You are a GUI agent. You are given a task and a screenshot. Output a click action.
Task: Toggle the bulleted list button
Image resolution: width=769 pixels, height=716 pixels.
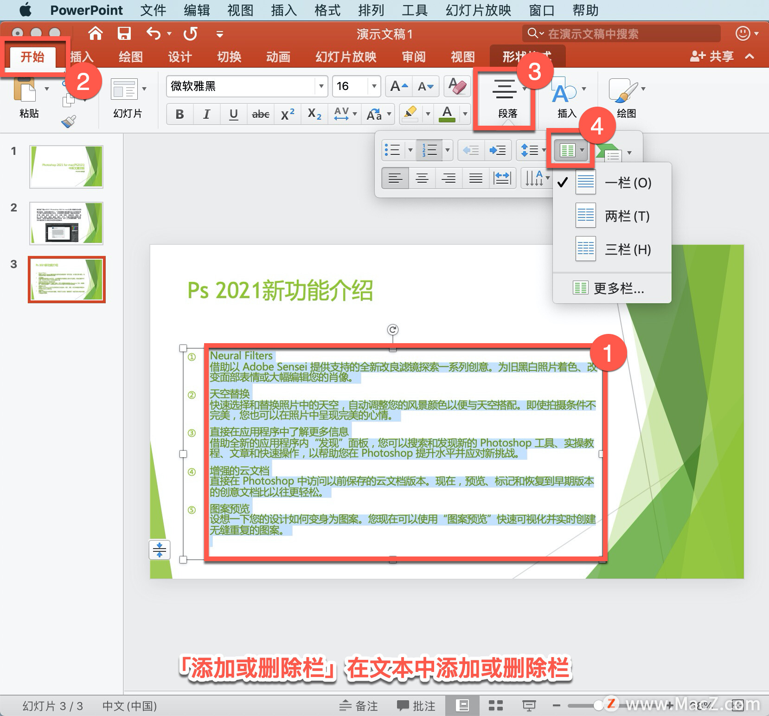click(392, 150)
